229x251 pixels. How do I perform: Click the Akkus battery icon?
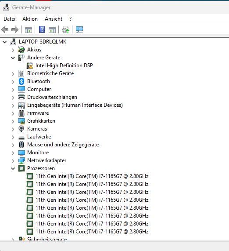tap(21, 50)
